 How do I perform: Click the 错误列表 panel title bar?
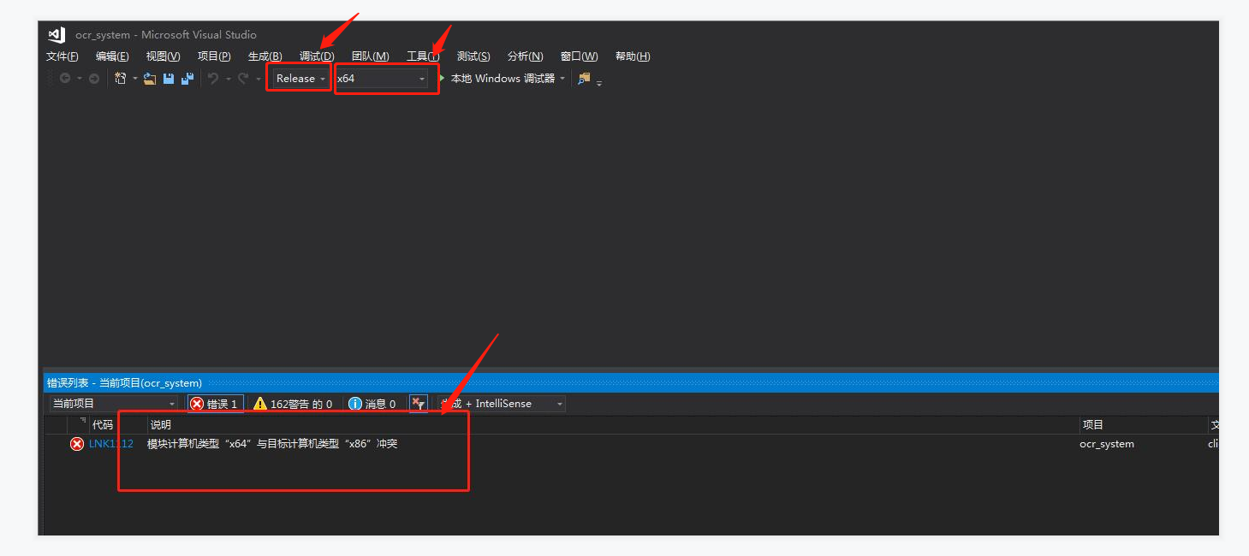[631, 383]
